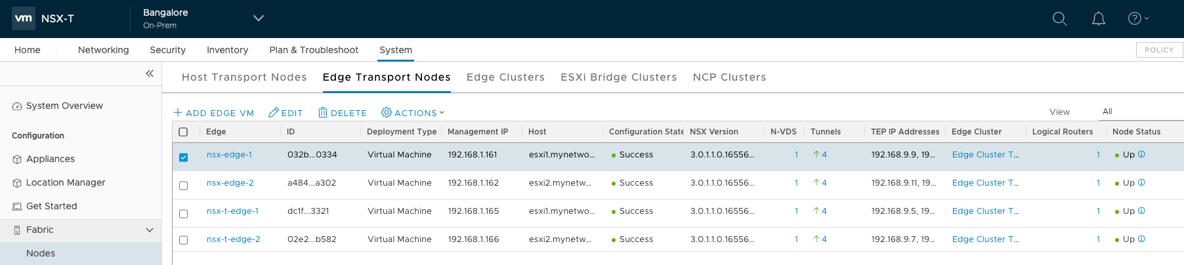
Task: Uncheck the nsx-edge-1 row checkbox
Action: click(x=183, y=157)
